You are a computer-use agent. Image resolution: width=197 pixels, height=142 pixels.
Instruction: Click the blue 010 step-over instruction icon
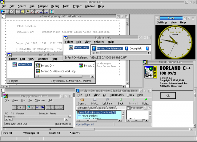click(x=46, y=12)
